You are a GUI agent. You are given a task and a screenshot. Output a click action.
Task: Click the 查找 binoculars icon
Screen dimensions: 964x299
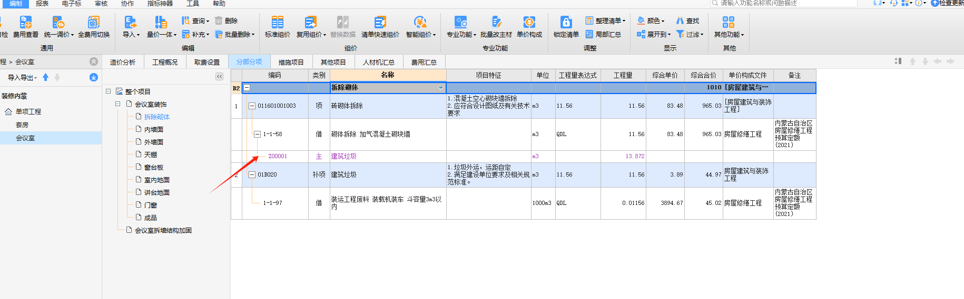[680, 20]
